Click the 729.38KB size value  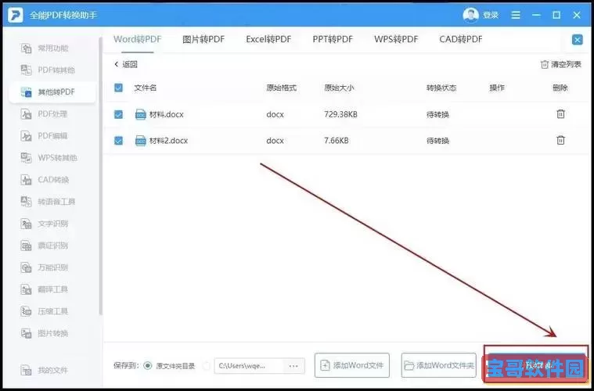[x=340, y=114]
